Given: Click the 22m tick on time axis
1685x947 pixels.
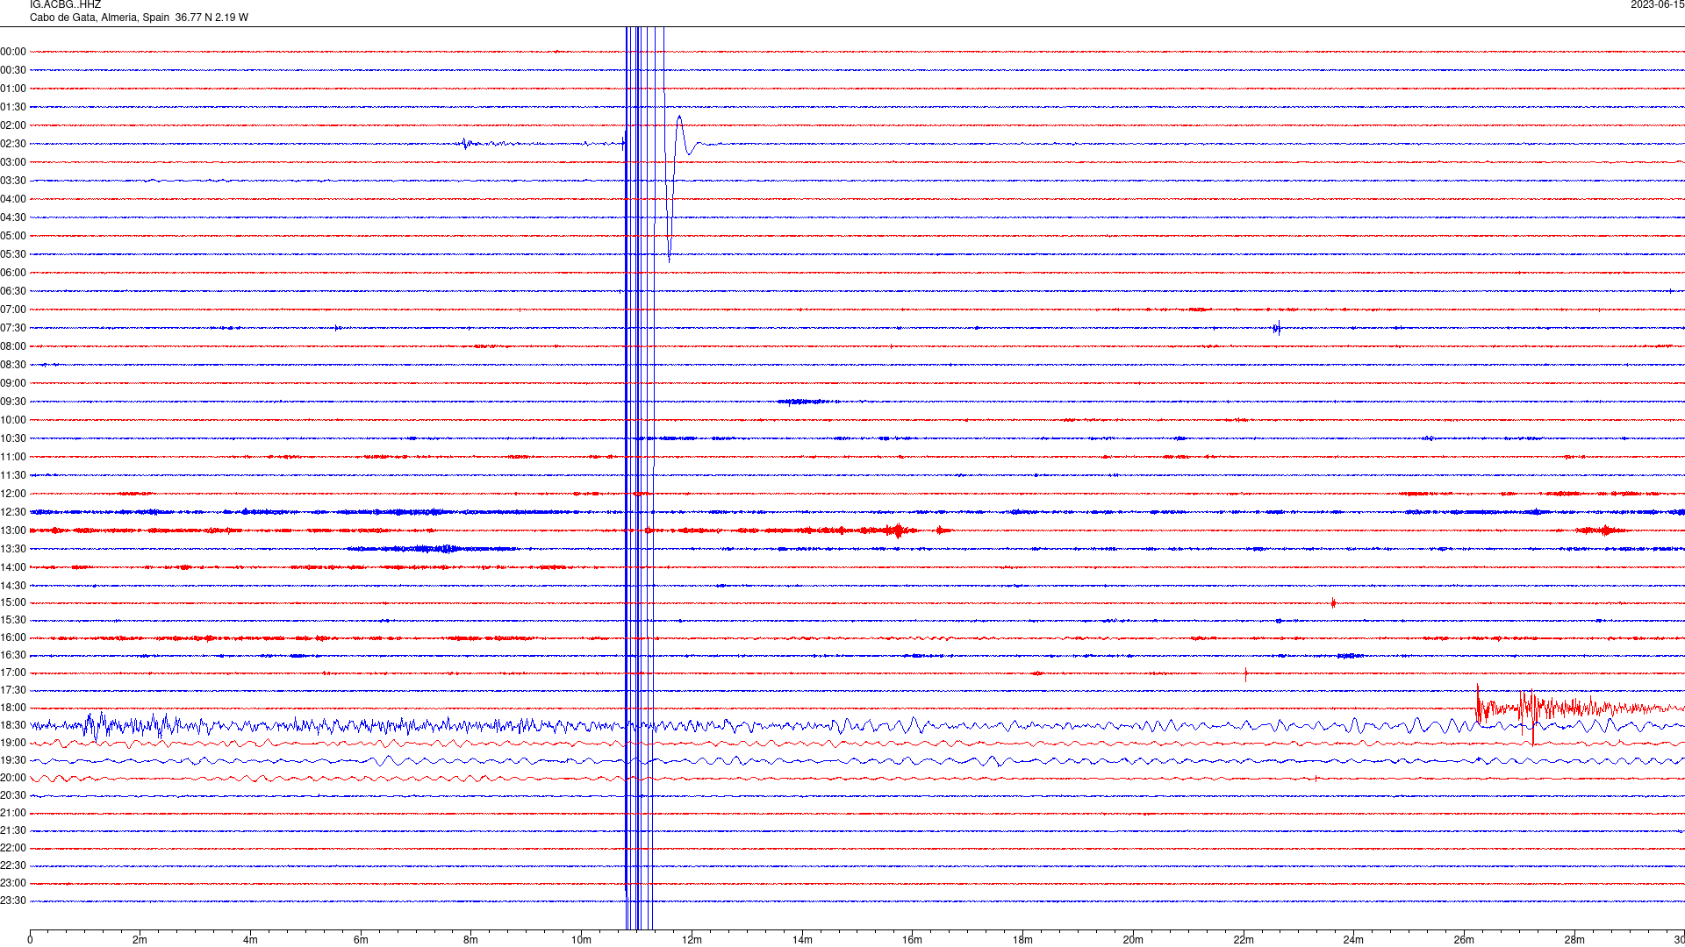Looking at the screenshot, I should pyautogui.click(x=1244, y=940).
